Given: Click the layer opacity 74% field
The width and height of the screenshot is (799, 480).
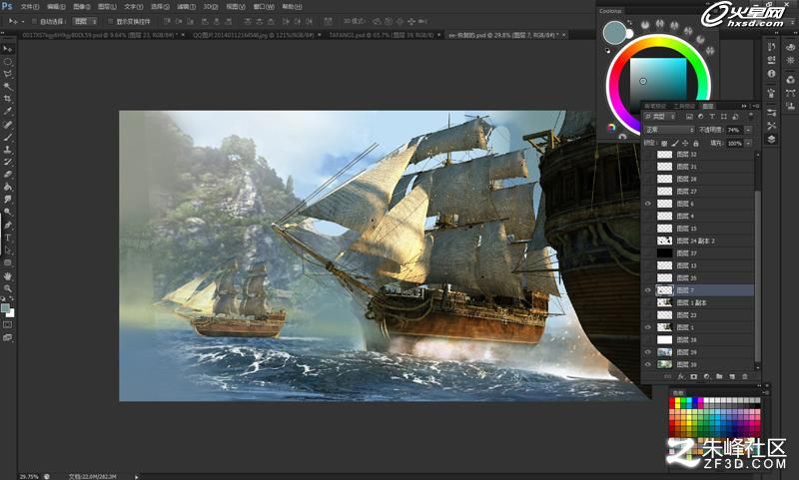Looking at the screenshot, I should coord(734,130).
